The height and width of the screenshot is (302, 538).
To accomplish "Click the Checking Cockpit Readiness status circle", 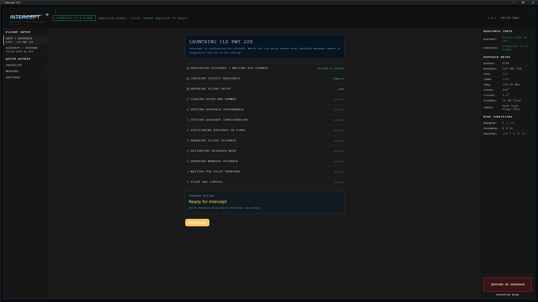I will (188, 79).
